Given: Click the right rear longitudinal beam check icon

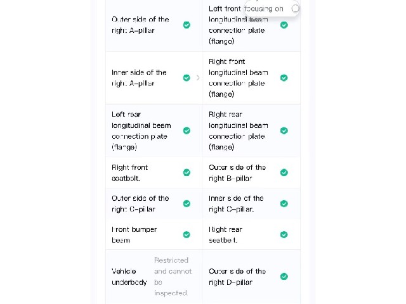Looking at the screenshot, I should coord(284,130).
